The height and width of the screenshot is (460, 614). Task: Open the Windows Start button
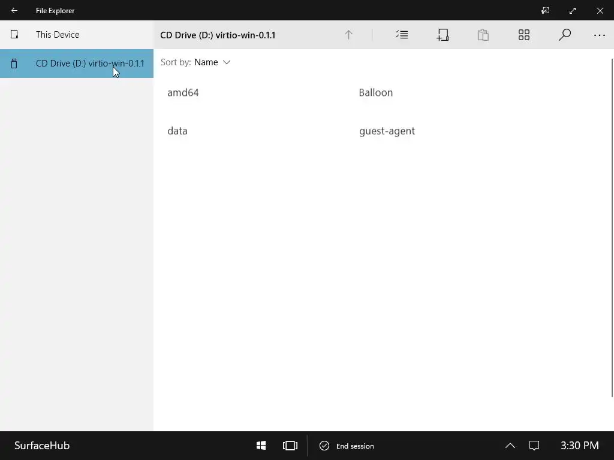(261, 446)
